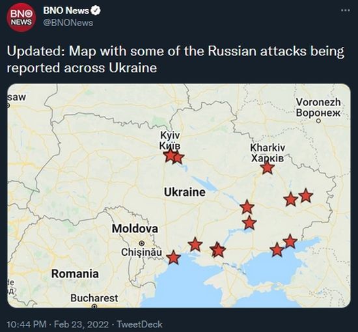
Task: Click the BNO News profile avatar
Action: point(21,18)
